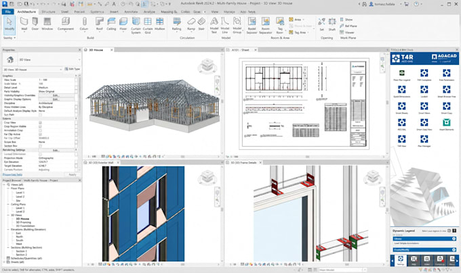Select the Window tool
Viewport: 461px width, 273px height.
[x=47, y=24]
